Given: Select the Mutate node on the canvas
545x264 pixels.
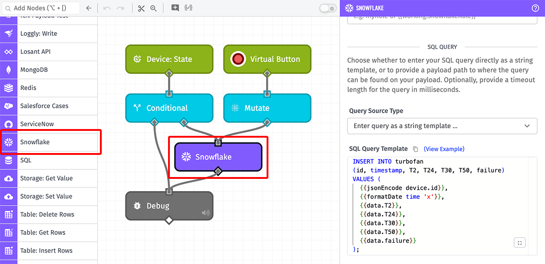Looking at the screenshot, I should [267, 108].
